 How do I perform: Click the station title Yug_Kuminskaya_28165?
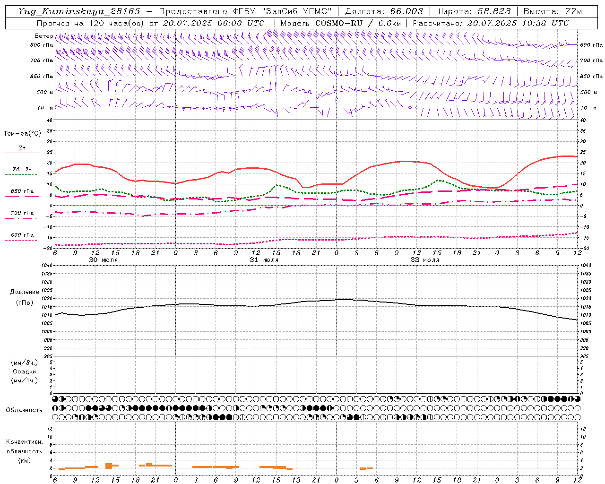click(79, 11)
